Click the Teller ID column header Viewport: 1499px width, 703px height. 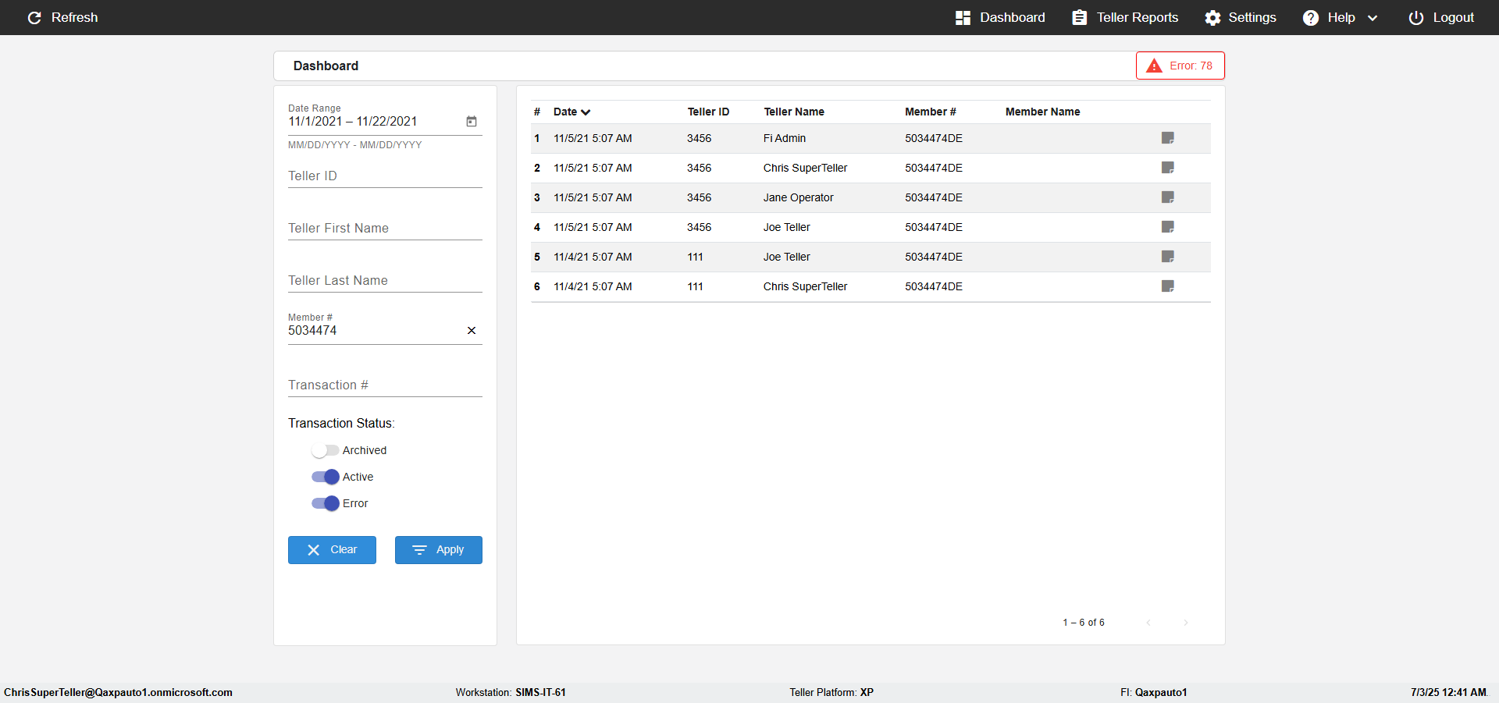coord(708,112)
